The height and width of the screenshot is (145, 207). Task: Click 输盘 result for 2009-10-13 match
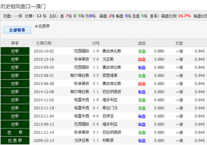pyautogui.click(x=142, y=140)
